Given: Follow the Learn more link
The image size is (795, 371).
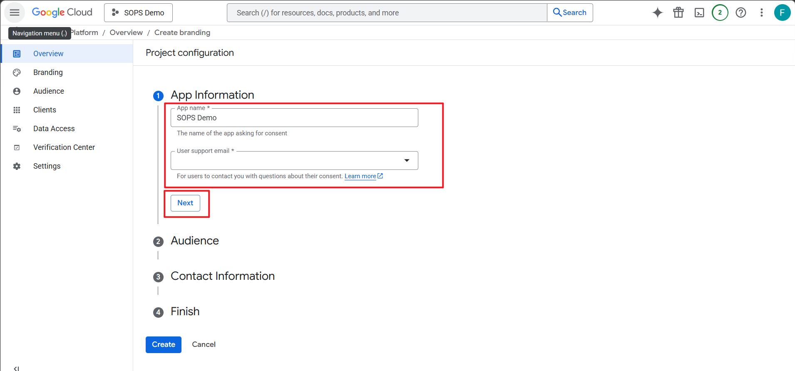Looking at the screenshot, I should [360, 176].
